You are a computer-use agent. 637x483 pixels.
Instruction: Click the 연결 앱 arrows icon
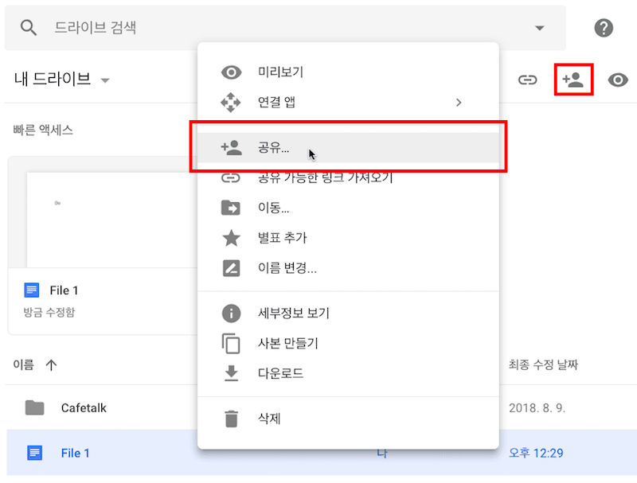tap(231, 103)
